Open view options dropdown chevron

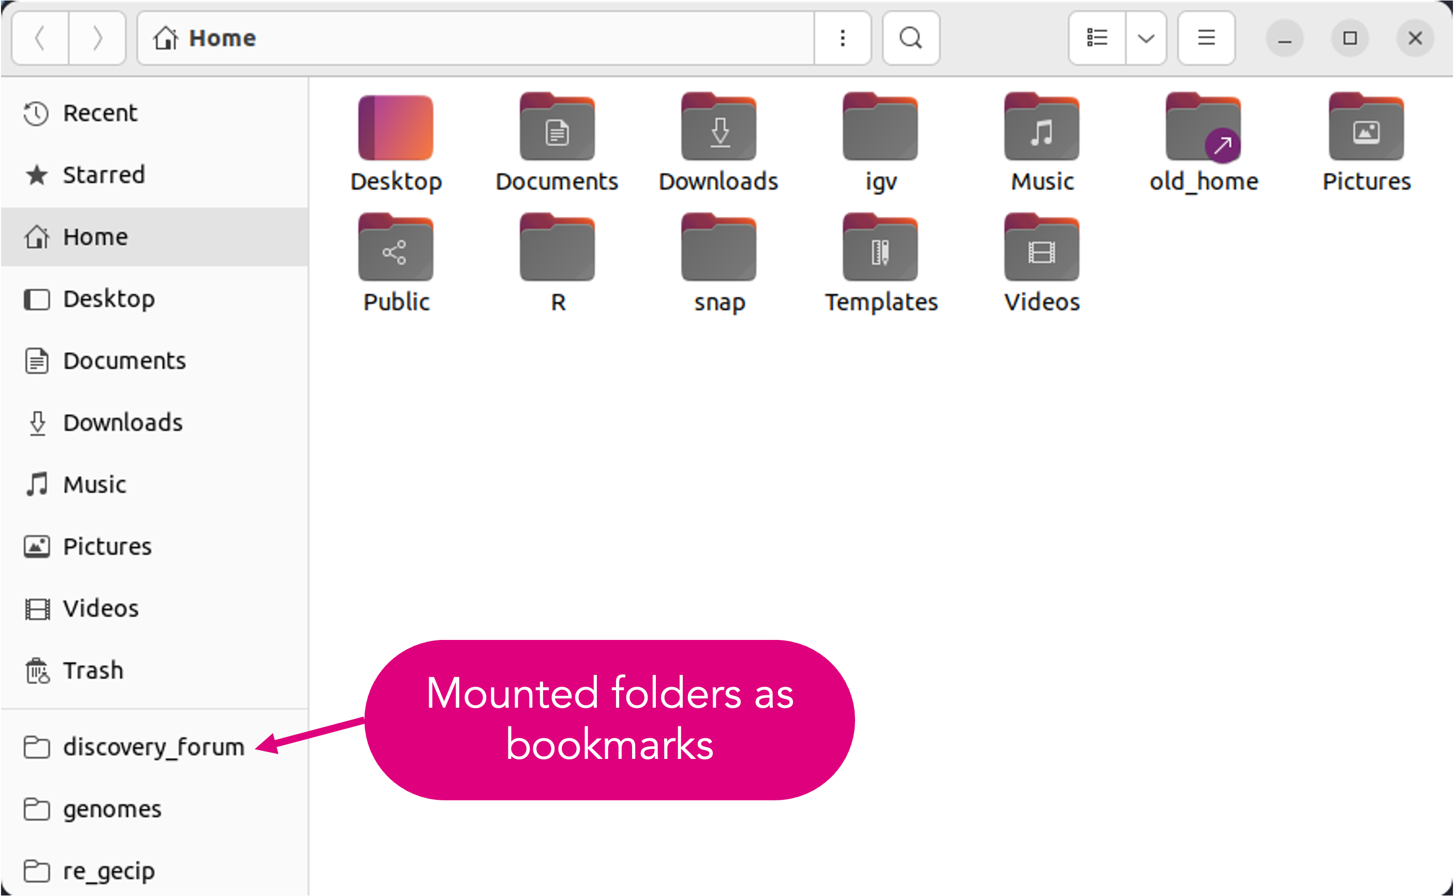[x=1146, y=38]
